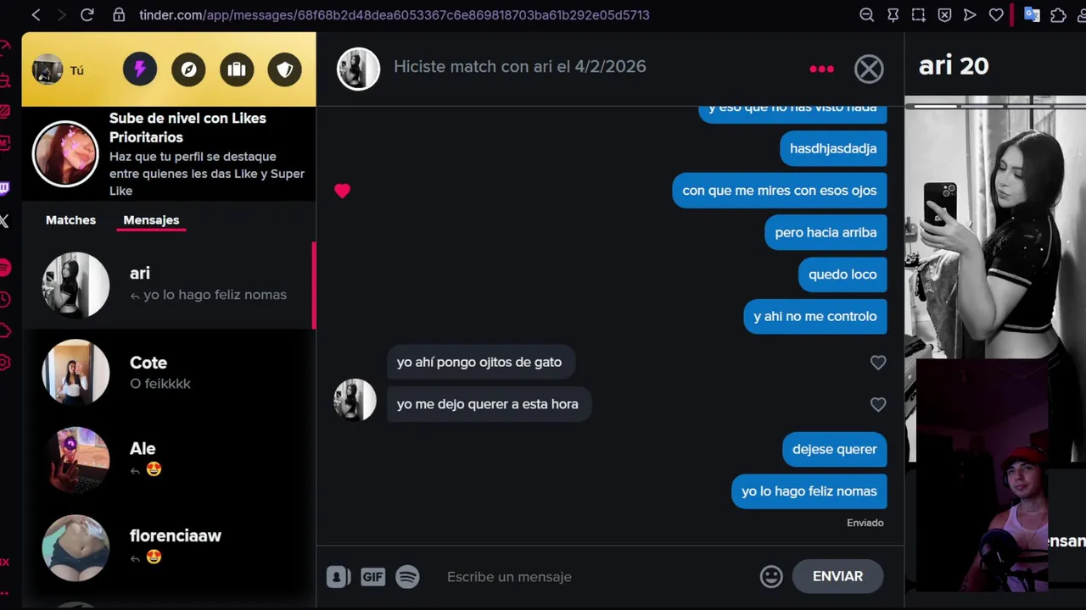
Task: Focus the "Escribe un mensaje" field
Action: 594,577
